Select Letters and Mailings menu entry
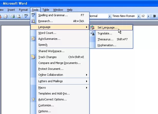 (x=60, y=81)
